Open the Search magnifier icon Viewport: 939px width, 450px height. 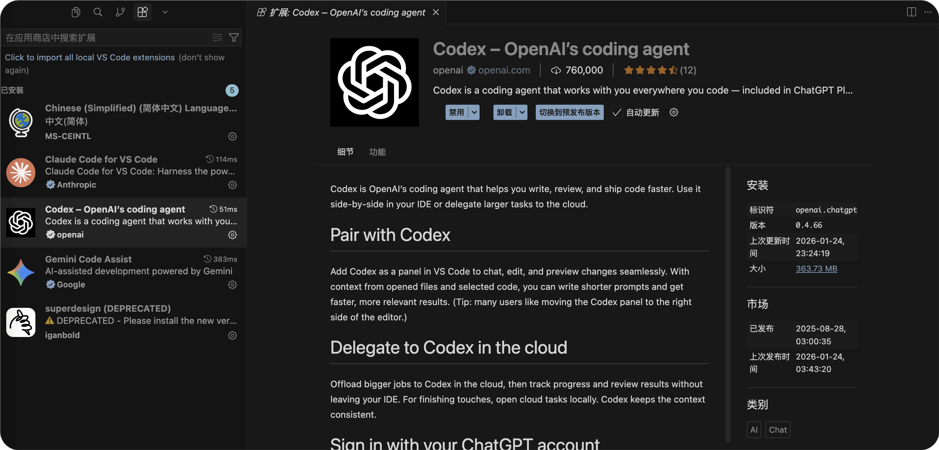pos(98,12)
